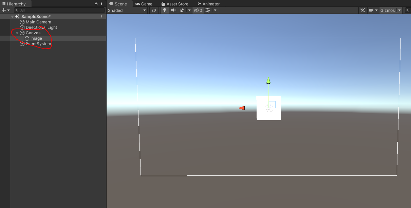The height and width of the screenshot is (208, 411).
Task: Click the red X axis arrow handle
Action: [241, 108]
